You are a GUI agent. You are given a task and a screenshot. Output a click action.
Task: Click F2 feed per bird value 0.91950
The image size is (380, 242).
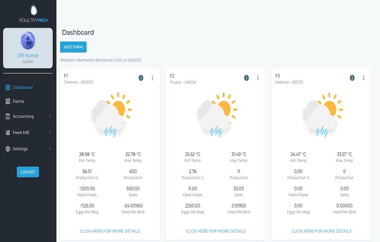point(239,206)
